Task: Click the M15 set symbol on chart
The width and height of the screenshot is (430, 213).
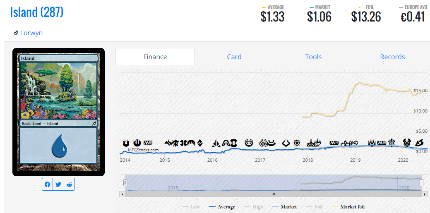Action: point(148,143)
